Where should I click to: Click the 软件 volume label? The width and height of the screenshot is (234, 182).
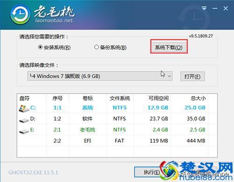click(88, 119)
